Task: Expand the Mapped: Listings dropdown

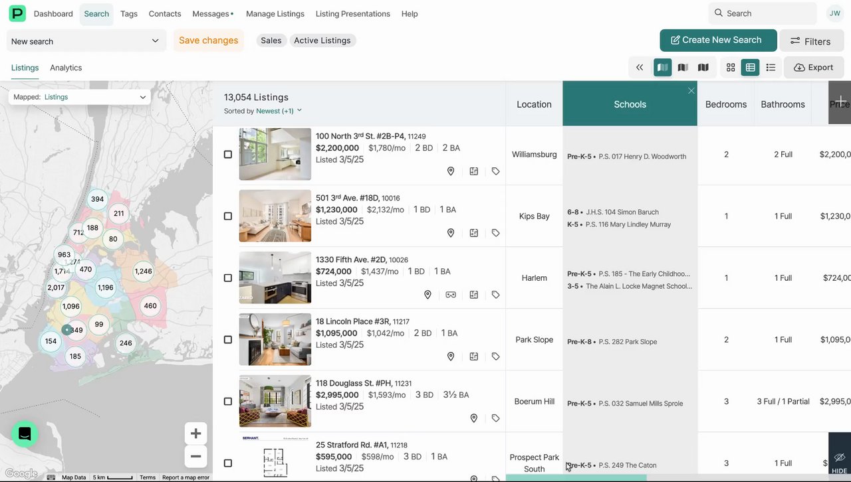Action: point(79,97)
